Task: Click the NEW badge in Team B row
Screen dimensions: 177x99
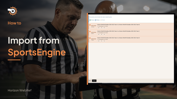Action: pyautogui.click(x=99, y=28)
